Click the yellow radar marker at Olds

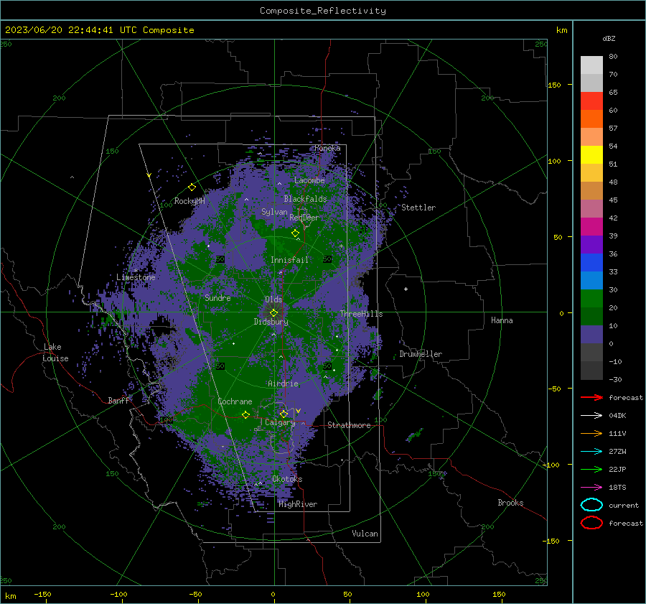point(273,312)
